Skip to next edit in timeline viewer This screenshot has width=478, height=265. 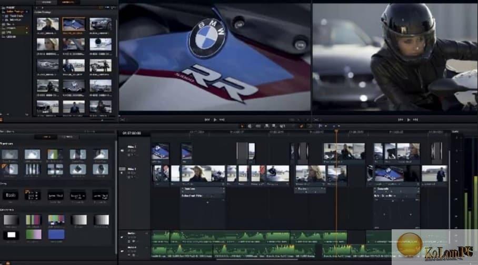click(x=415, y=120)
